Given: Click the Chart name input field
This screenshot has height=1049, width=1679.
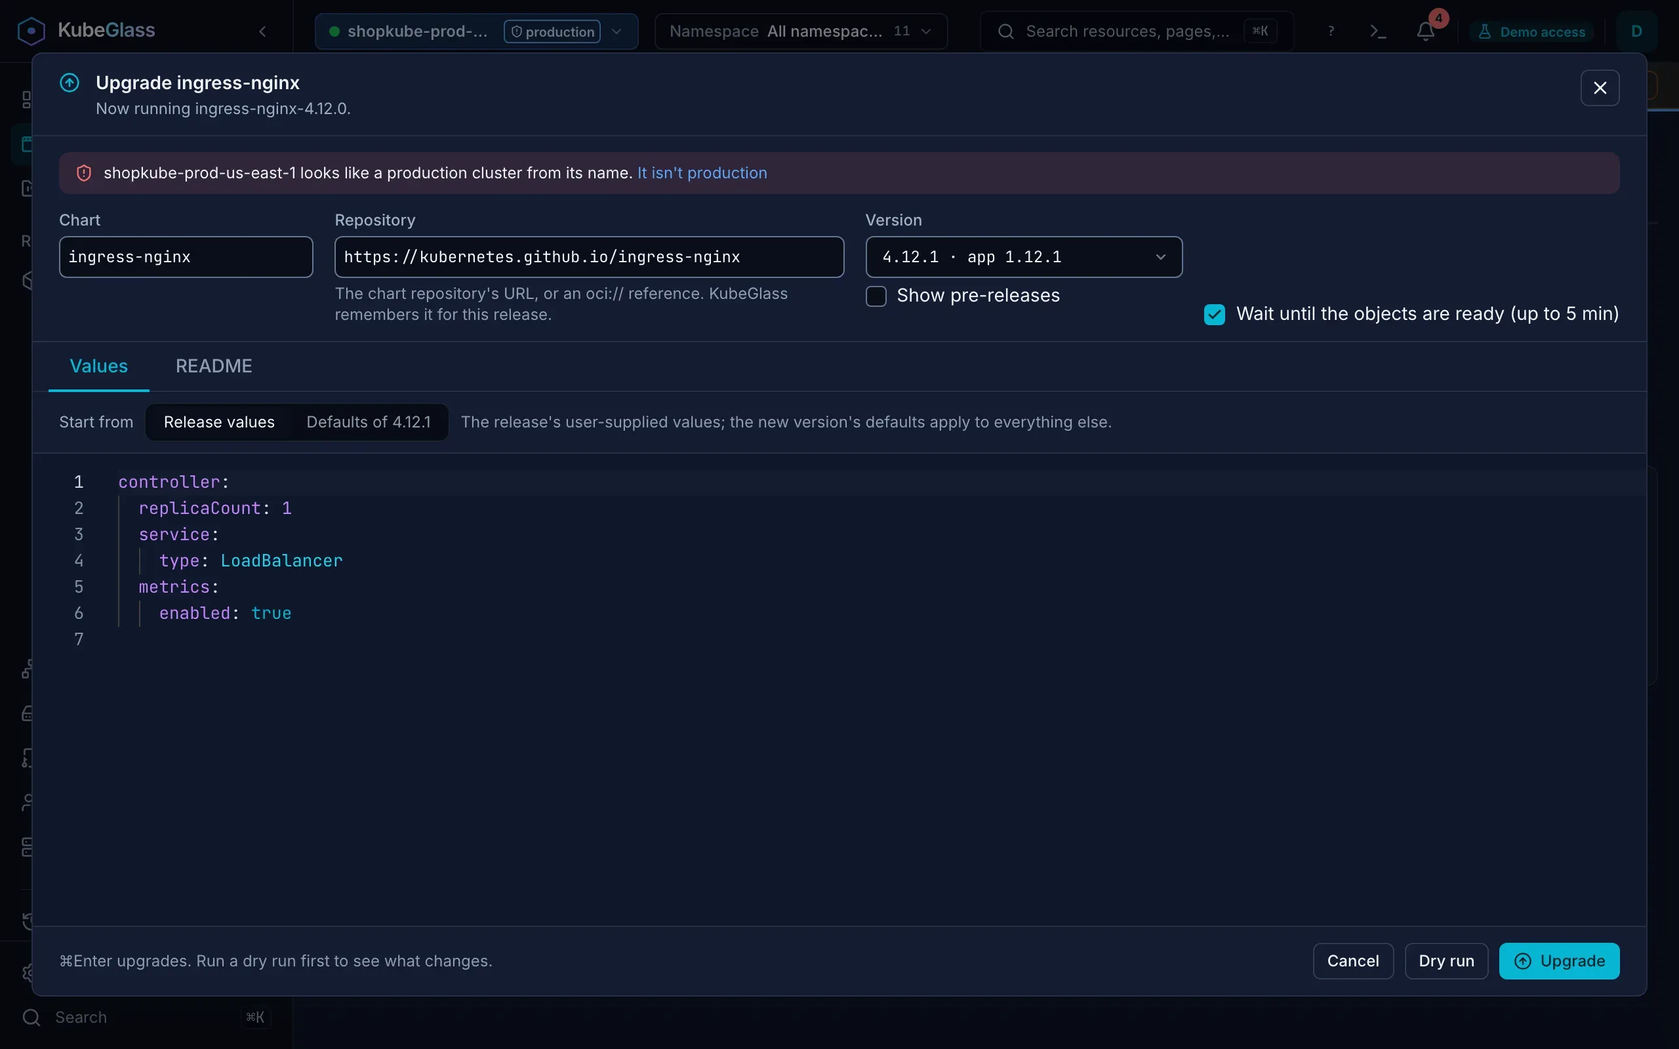Looking at the screenshot, I should (x=186, y=257).
